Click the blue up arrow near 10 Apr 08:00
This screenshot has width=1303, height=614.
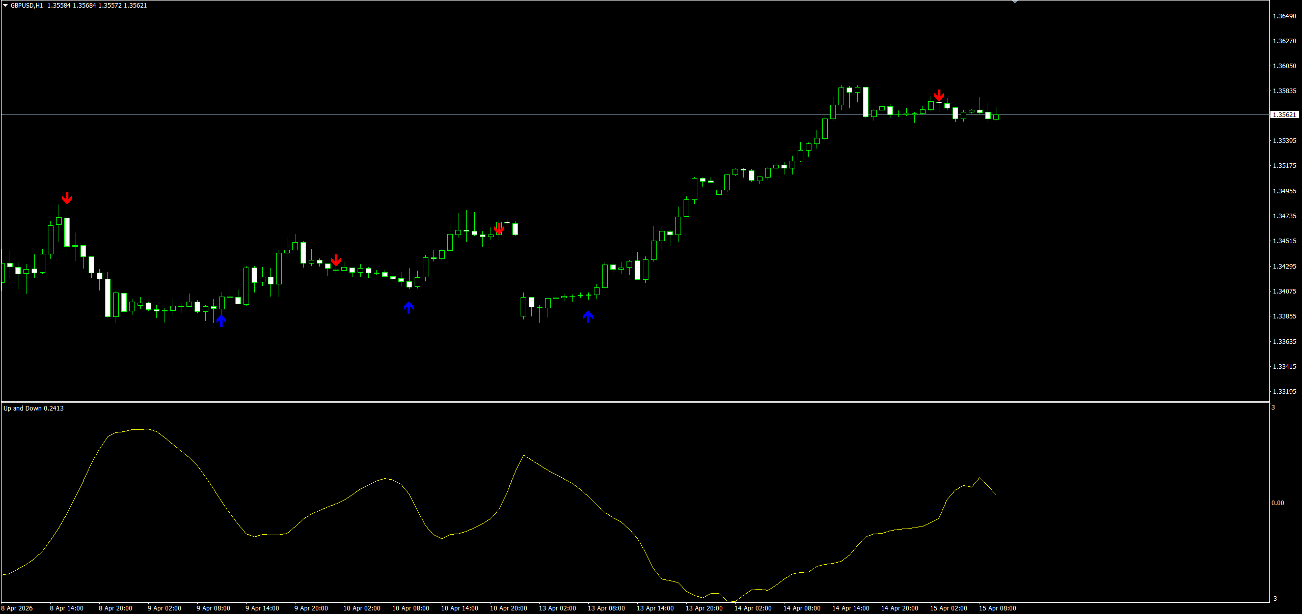409,307
